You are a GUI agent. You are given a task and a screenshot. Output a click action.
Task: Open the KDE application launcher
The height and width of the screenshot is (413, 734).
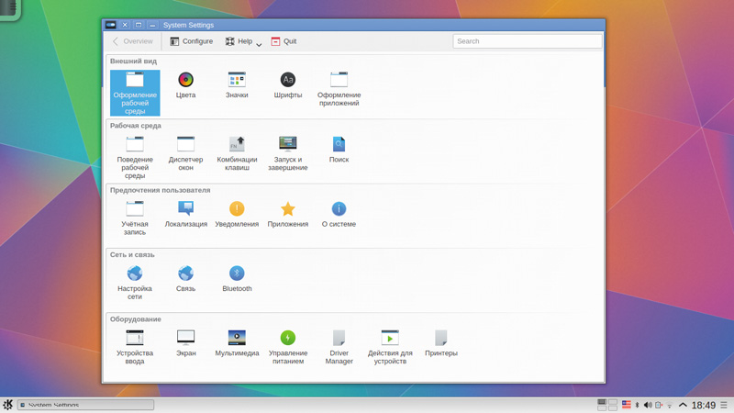click(x=8, y=405)
